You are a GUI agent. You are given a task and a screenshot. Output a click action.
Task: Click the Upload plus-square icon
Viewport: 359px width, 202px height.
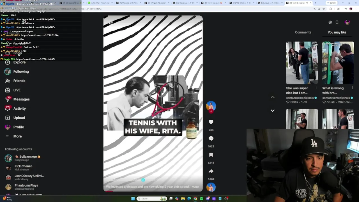(x=8, y=118)
